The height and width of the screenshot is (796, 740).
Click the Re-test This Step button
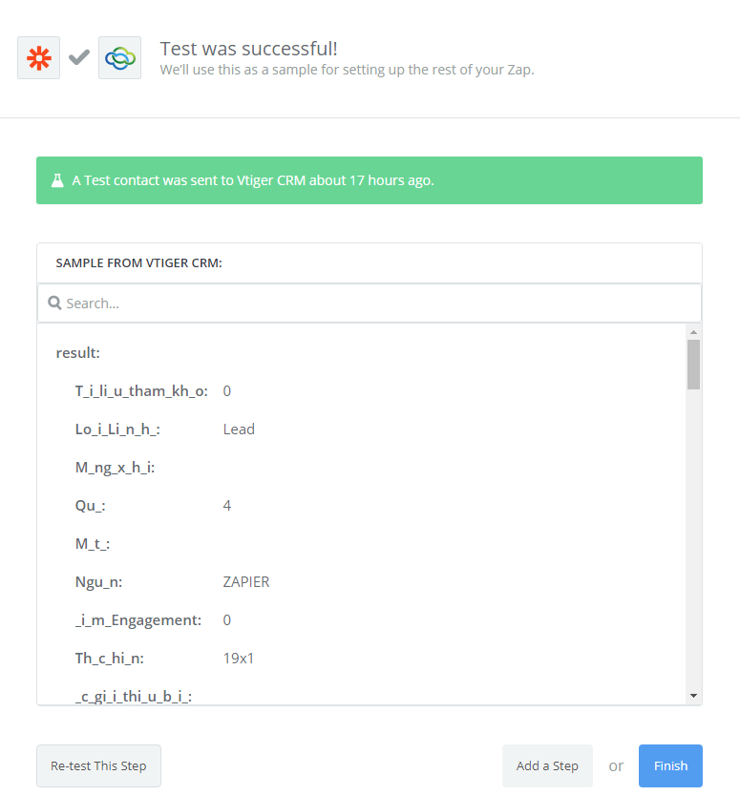point(98,765)
